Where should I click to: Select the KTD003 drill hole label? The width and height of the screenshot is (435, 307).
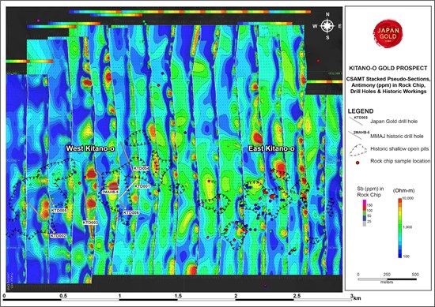[90, 223]
